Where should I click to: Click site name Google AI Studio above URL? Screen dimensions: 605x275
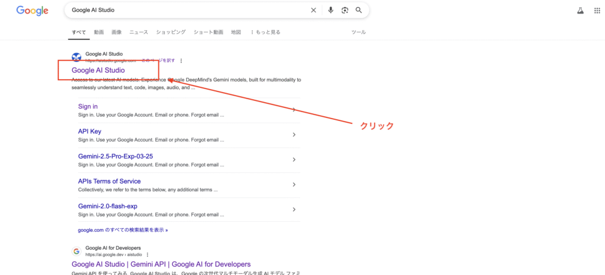(x=104, y=54)
